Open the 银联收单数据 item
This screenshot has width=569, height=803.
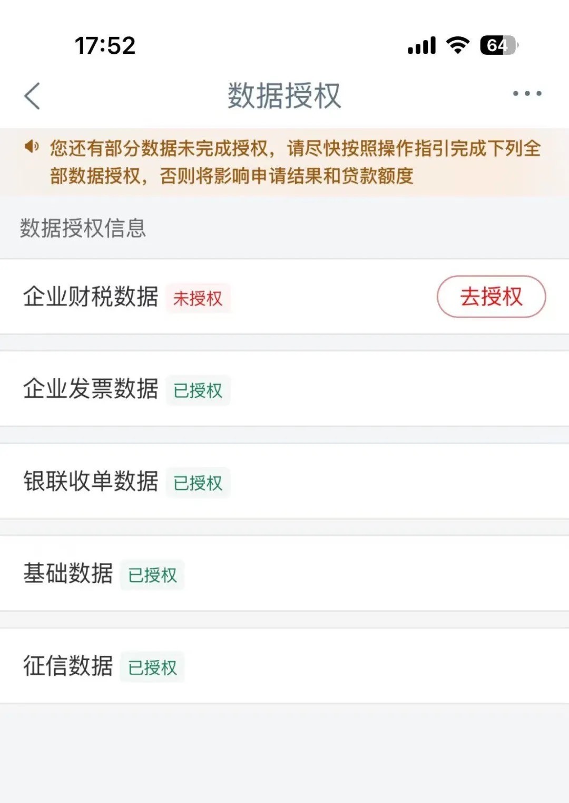coord(91,481)
